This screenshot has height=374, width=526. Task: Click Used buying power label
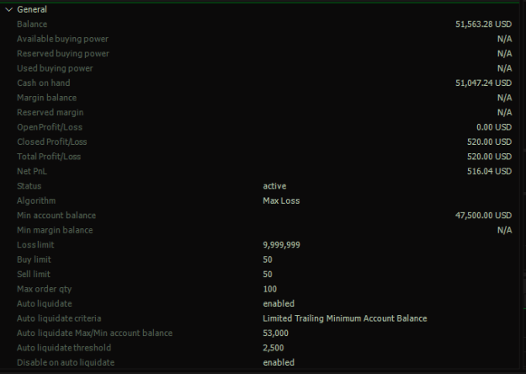(x=55, y=68)
